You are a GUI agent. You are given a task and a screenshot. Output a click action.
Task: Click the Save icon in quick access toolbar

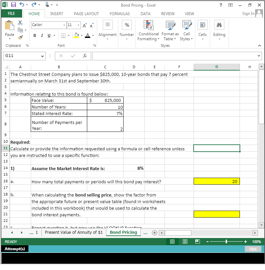click(x=14, y=5)
